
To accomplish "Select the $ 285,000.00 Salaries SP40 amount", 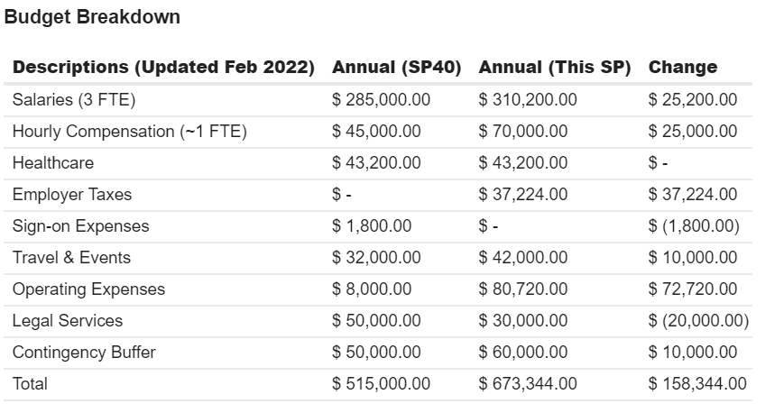I will [x=381, y=100].
